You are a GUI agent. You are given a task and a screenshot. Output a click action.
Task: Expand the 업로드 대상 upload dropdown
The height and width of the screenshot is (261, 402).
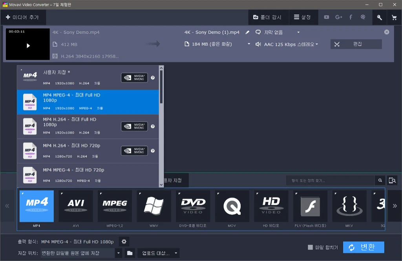[159, 253]
